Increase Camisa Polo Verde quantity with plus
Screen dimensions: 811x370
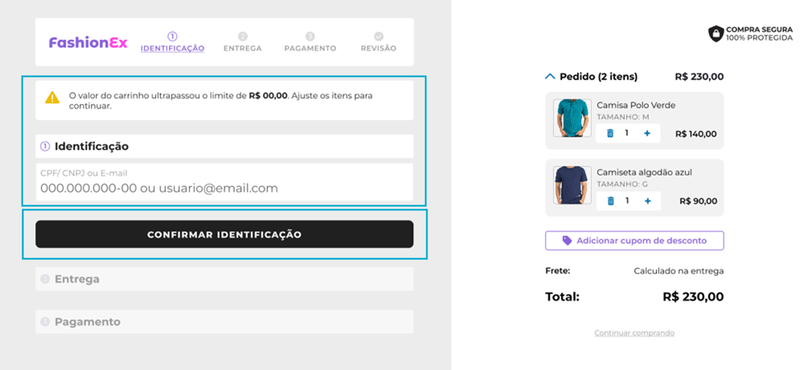647,133
